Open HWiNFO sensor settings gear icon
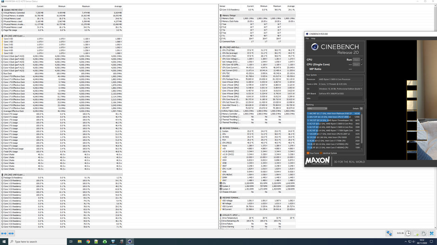 [x=424, y=233]
